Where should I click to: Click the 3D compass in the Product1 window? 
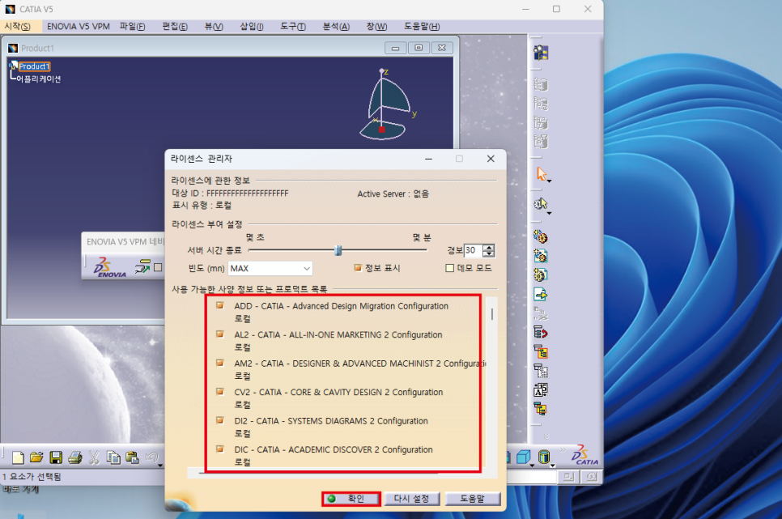click(x=386, y=104)
